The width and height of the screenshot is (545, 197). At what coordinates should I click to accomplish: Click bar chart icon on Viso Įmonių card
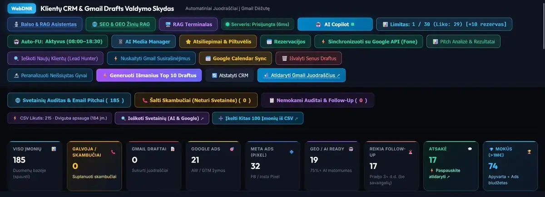[54, 149]
